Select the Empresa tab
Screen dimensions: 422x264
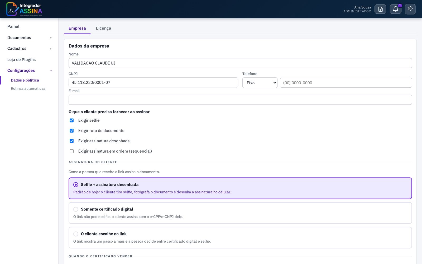pos(77,28)
